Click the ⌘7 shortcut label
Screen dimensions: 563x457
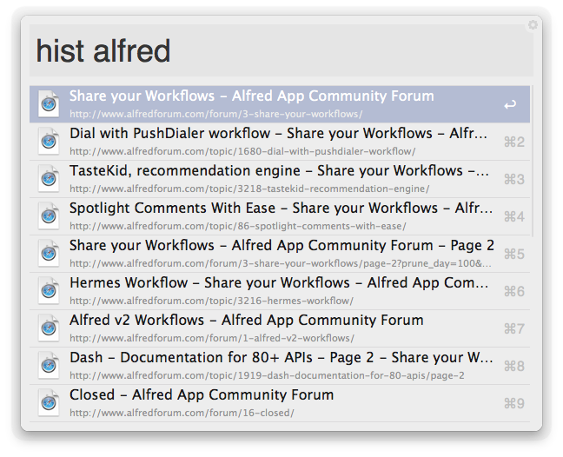[514, 328]
